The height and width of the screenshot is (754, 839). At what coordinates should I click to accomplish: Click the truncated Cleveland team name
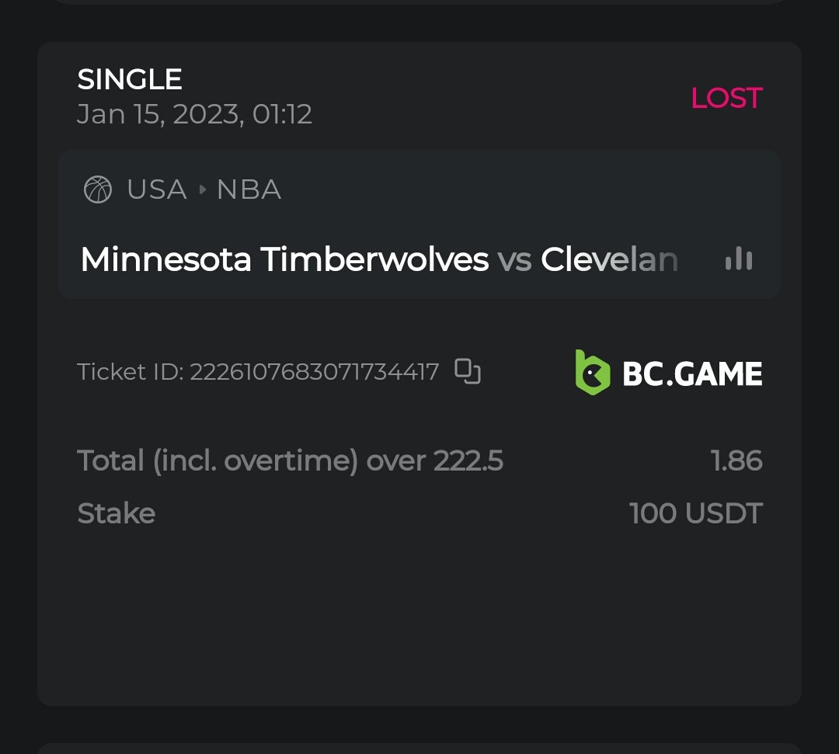(x=609, y=259)
